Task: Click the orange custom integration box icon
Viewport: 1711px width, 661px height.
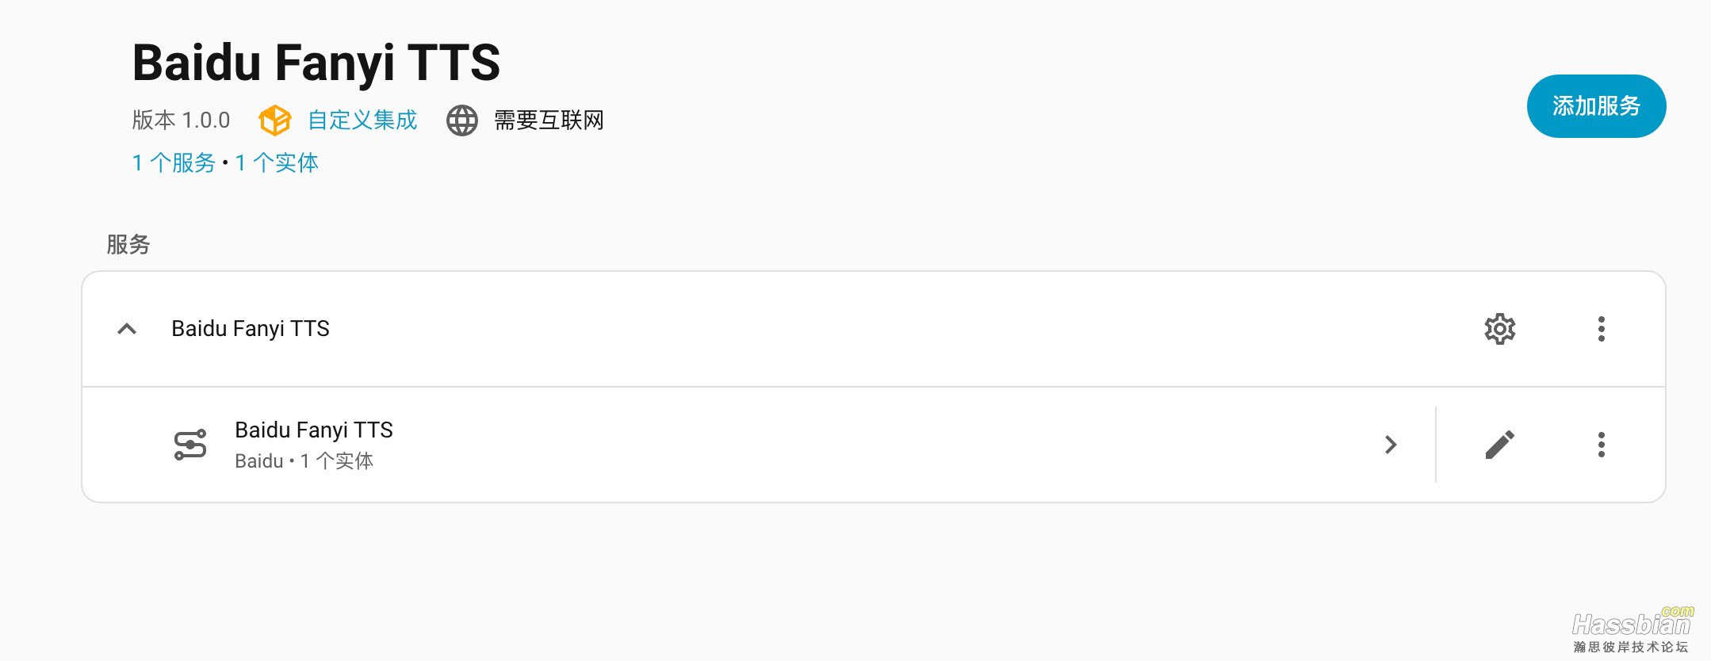Action: [x=275, y=120]
